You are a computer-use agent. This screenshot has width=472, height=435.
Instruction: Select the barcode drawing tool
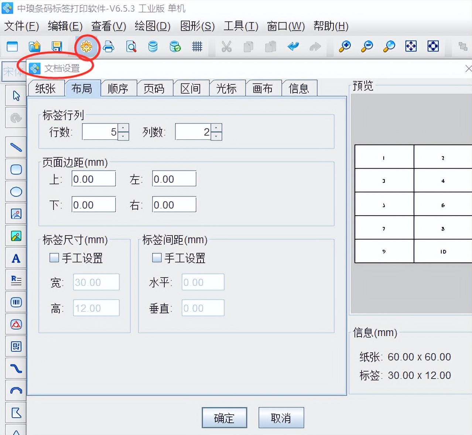16,302
